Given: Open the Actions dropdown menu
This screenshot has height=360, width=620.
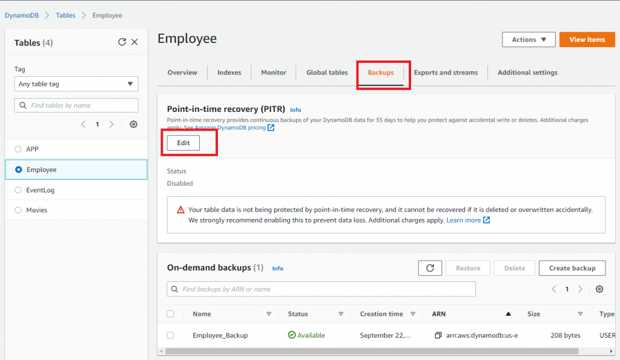Looking at the screenshot, I should (529, 39).
